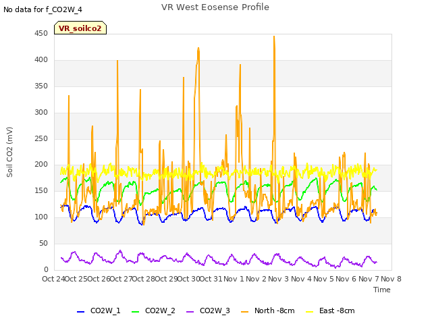Screen dimensions: 432x324
Task: Click the green CO2W_2 legend swatch
Action: pyautogui.click(x=135, y=312)
